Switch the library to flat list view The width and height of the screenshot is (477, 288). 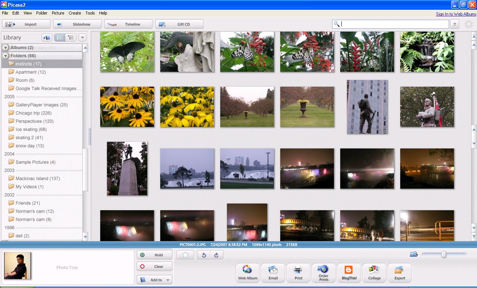coord(59,38)
